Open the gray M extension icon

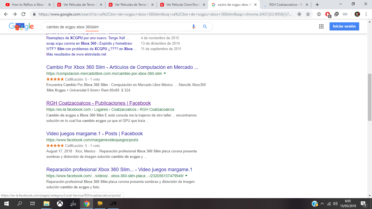click(319, 14)
